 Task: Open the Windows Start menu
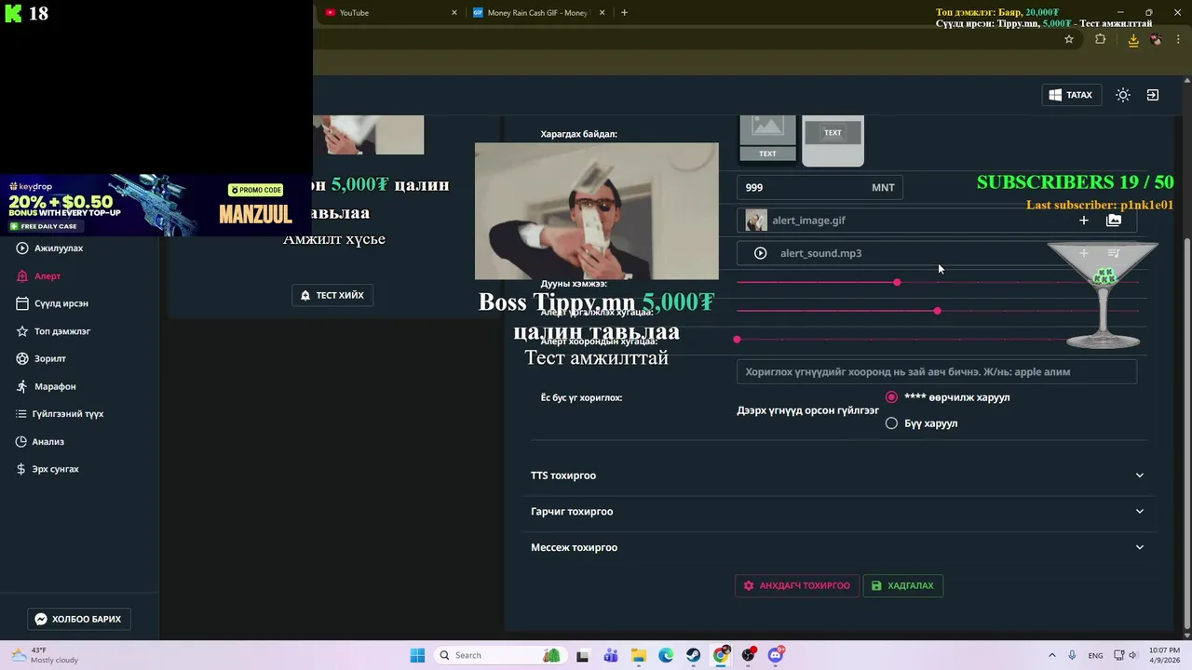[417, 655]
